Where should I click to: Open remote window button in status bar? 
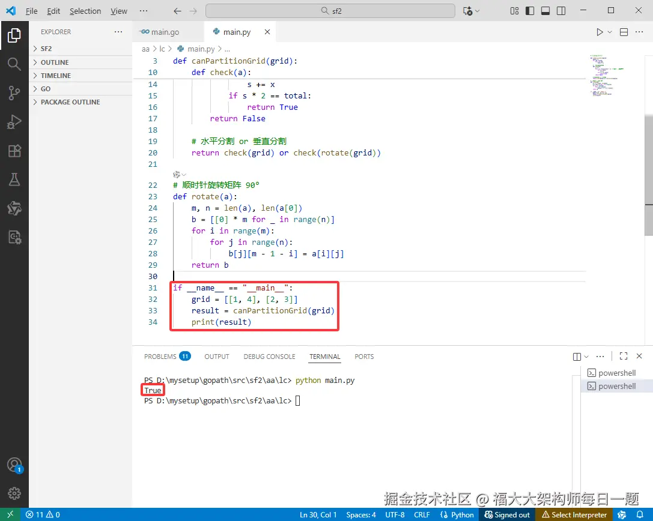click(10, 515)
